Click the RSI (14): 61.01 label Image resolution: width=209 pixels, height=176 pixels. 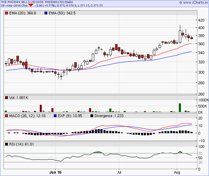22,144
